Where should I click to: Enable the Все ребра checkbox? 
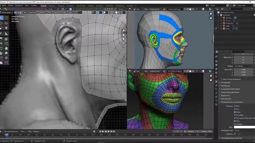click(x=235, y=115)
